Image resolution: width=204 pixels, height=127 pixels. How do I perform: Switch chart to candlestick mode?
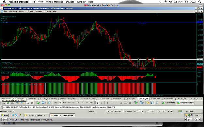click(8, 103)
